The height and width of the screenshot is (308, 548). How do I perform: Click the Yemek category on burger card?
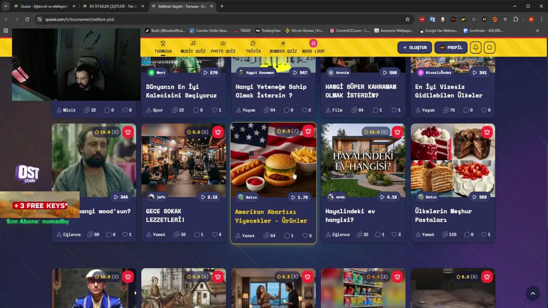[x=244, y=236]
